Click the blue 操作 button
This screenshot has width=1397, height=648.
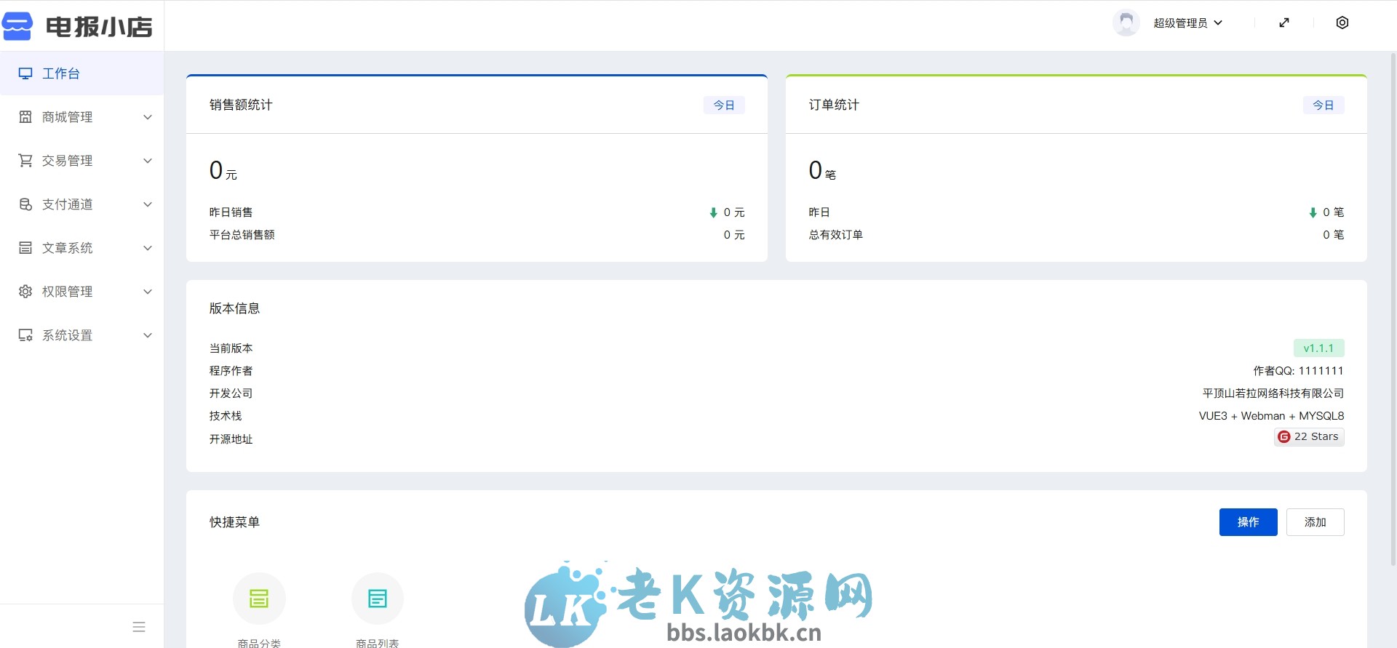pyautogui.click(x=1248, y=522)
